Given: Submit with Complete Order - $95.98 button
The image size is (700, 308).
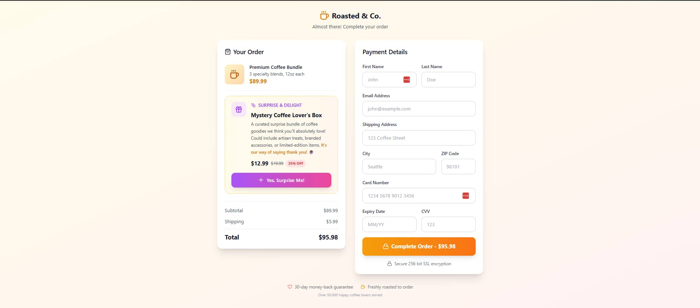Looking at the screenshot, I should click(x=419, y=246).
